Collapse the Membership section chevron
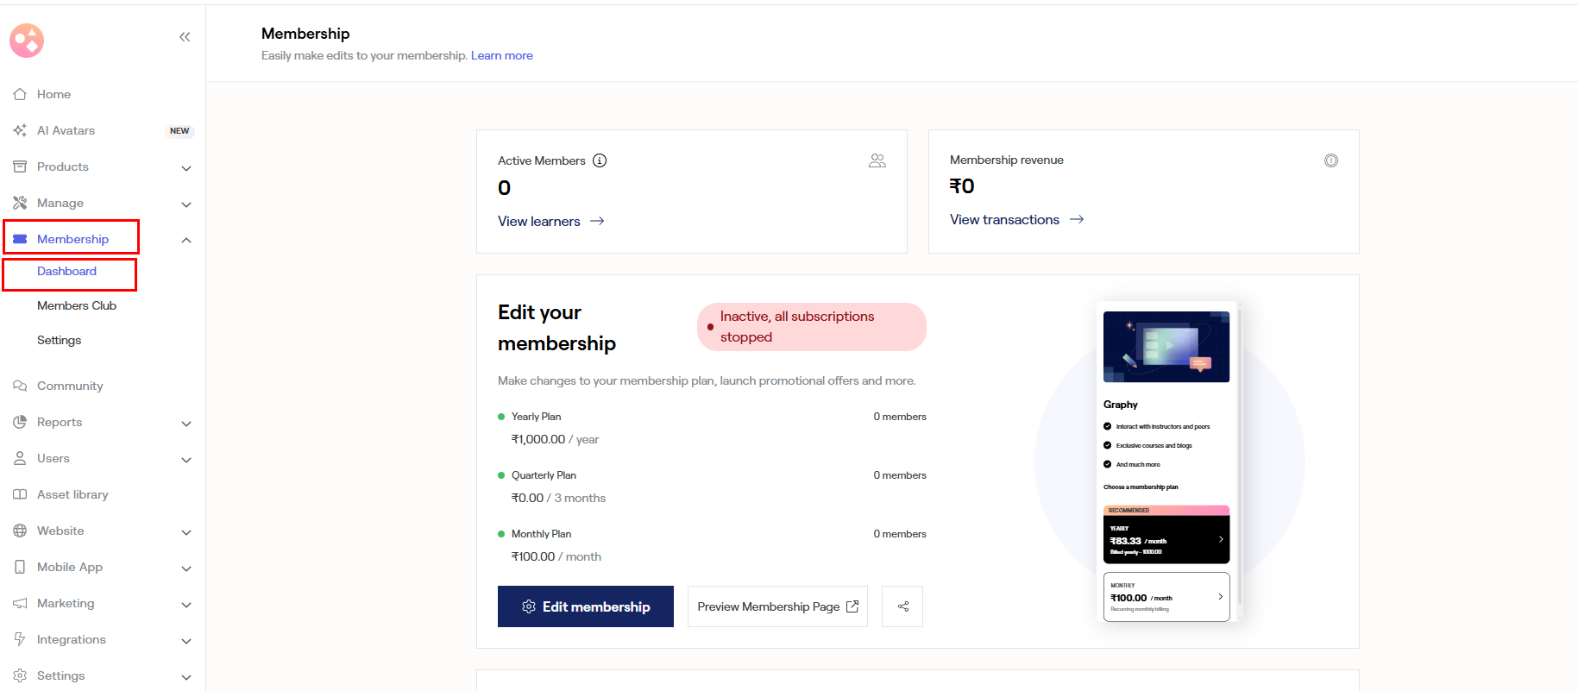Image resolution: width=1578 pixels, height=691 pixels. click(186, 240)
